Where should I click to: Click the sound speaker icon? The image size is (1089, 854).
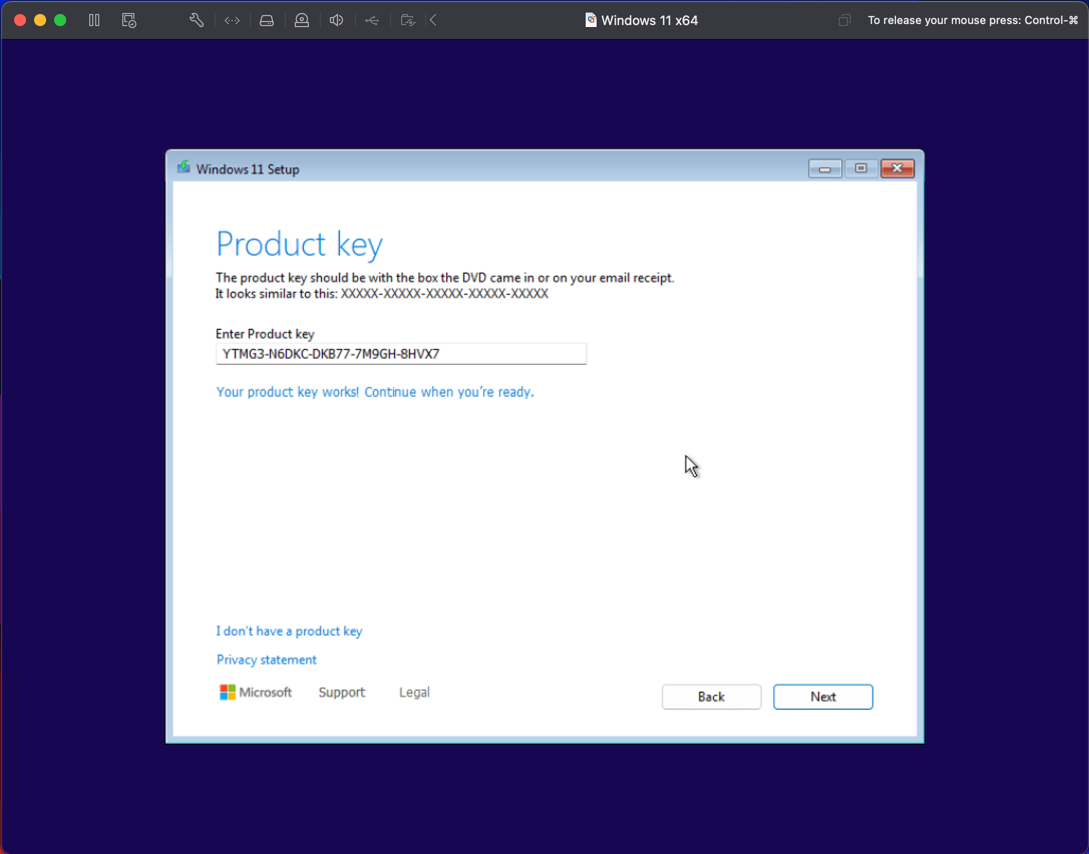pos(336,20)
